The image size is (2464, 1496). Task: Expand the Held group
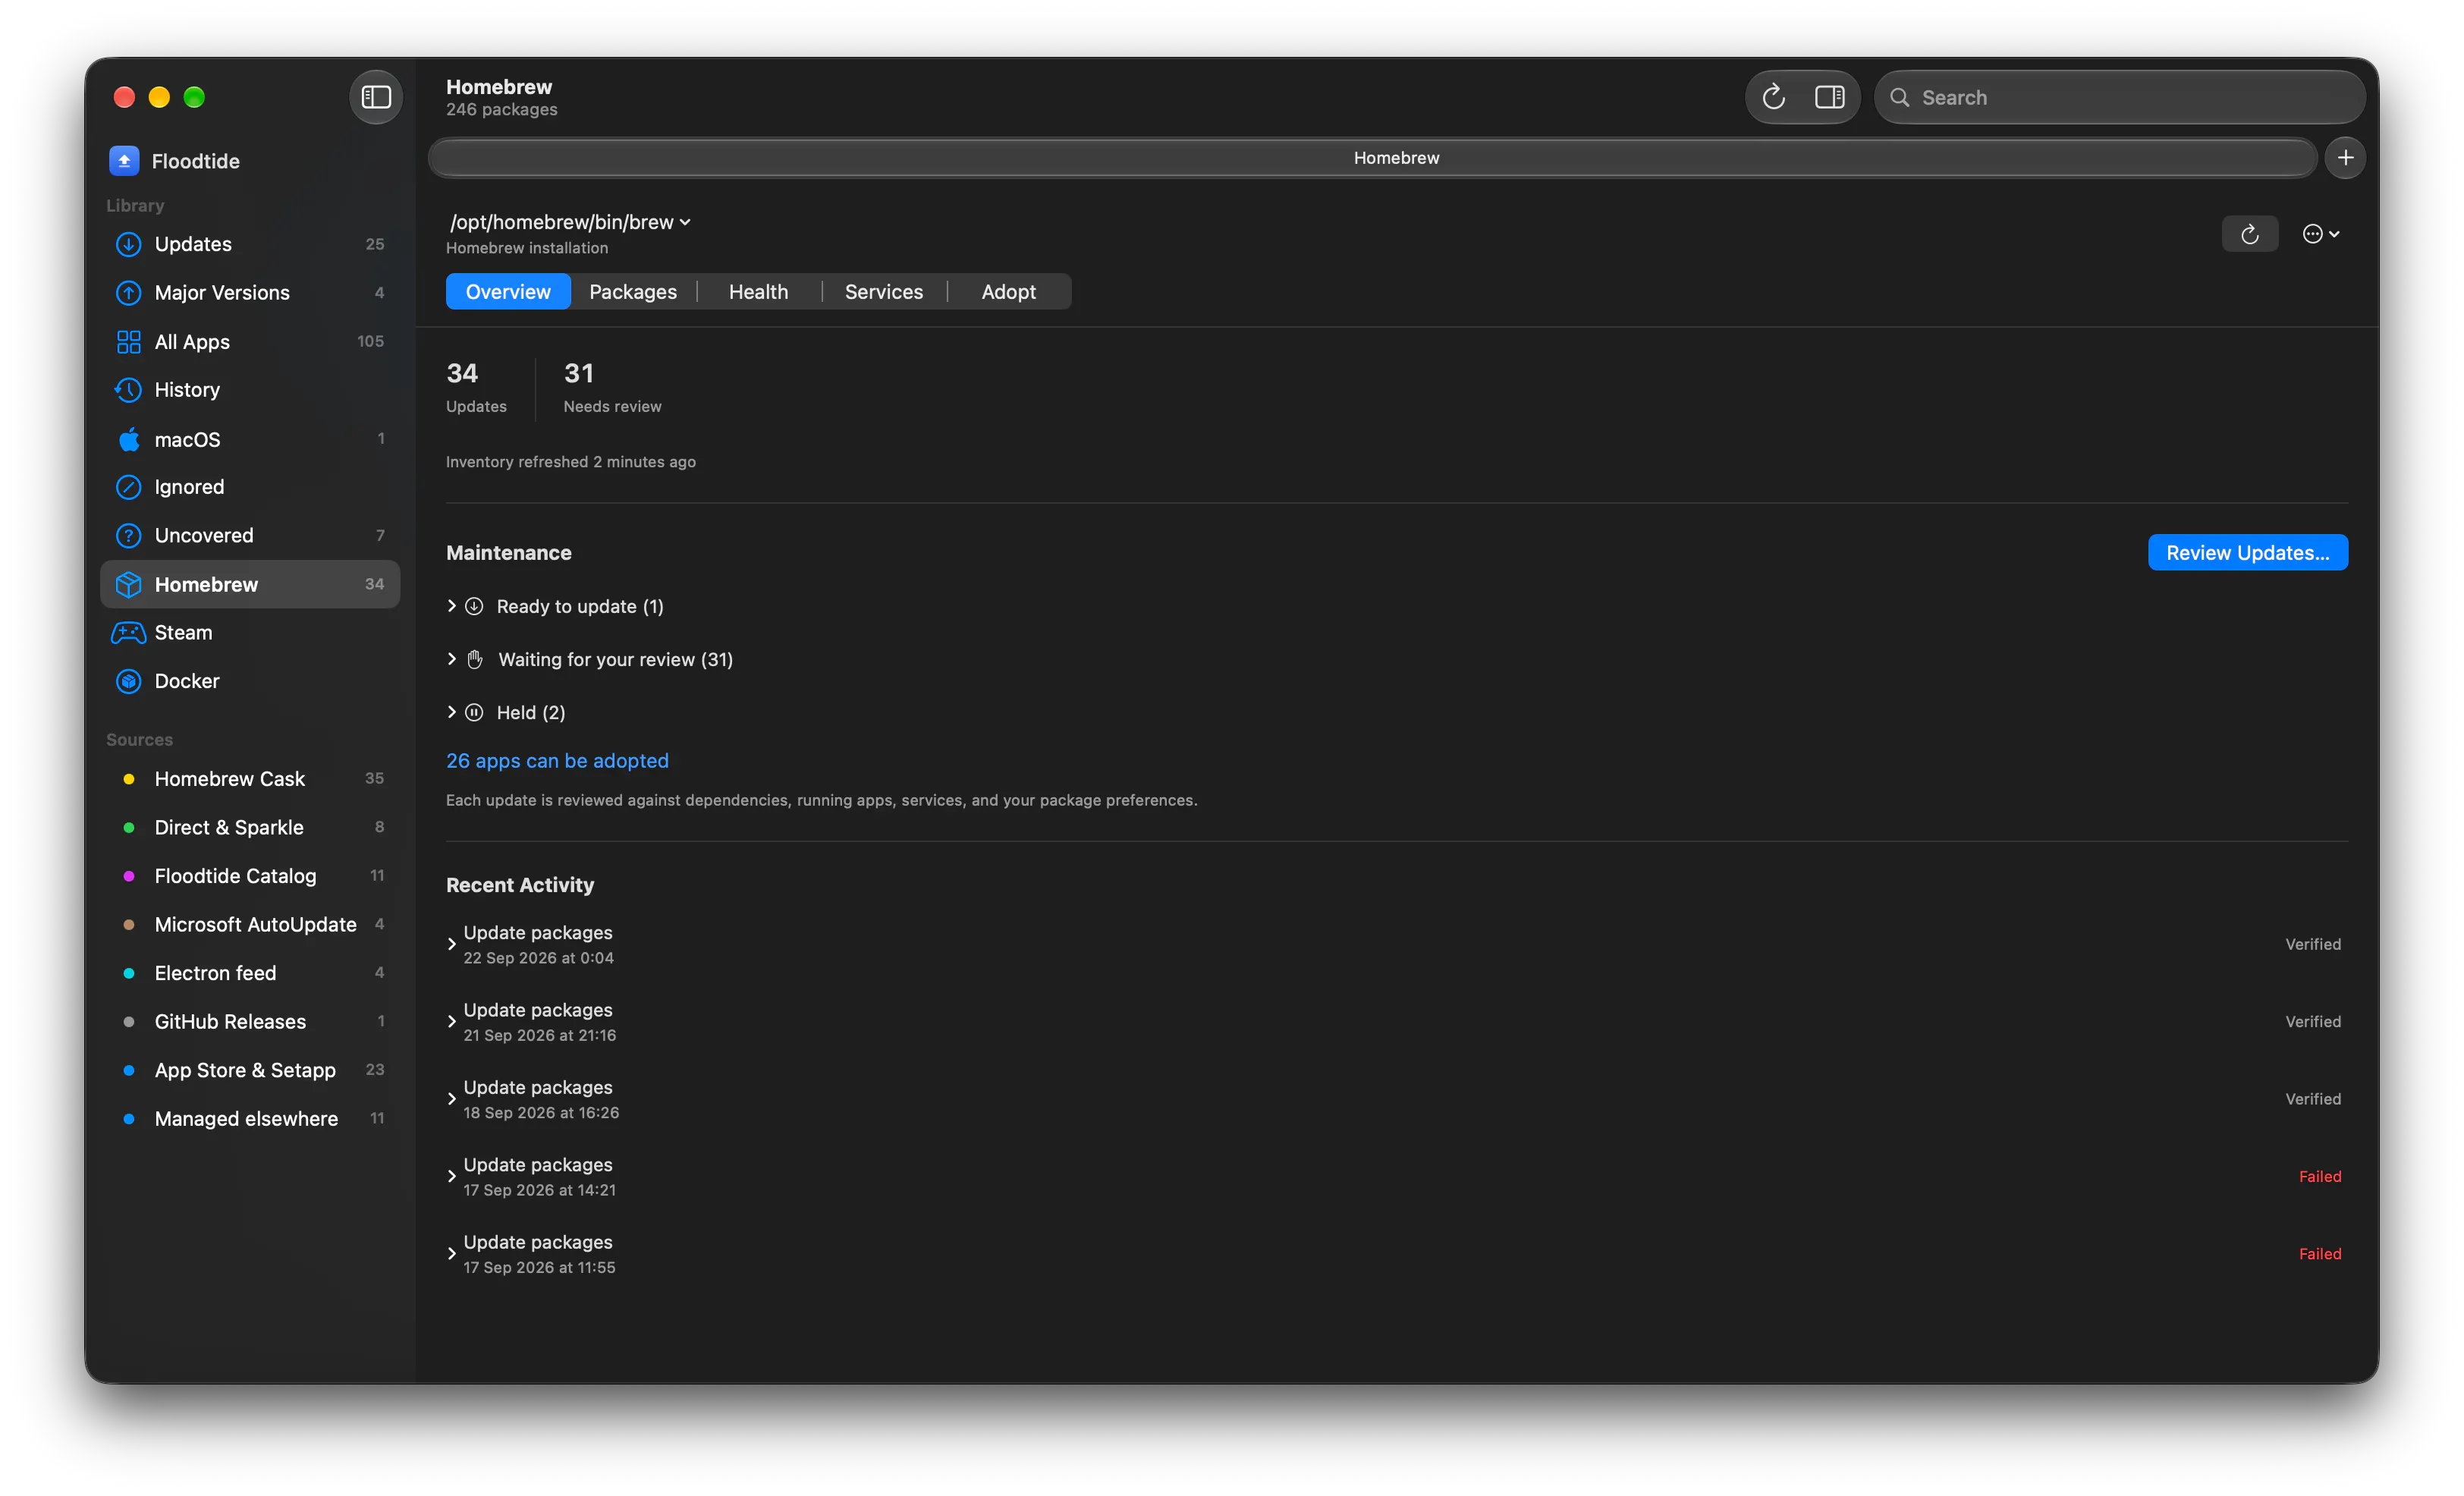(452, 712)
